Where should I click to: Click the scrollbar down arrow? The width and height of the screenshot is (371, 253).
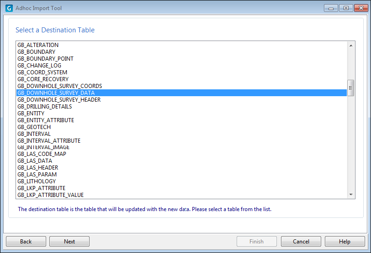[351, 195]
